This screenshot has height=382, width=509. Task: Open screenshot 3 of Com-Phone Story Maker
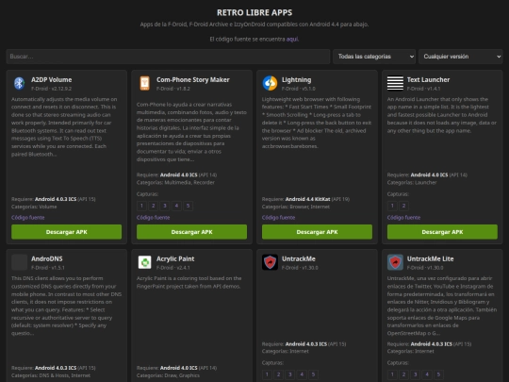click(165, 206)
